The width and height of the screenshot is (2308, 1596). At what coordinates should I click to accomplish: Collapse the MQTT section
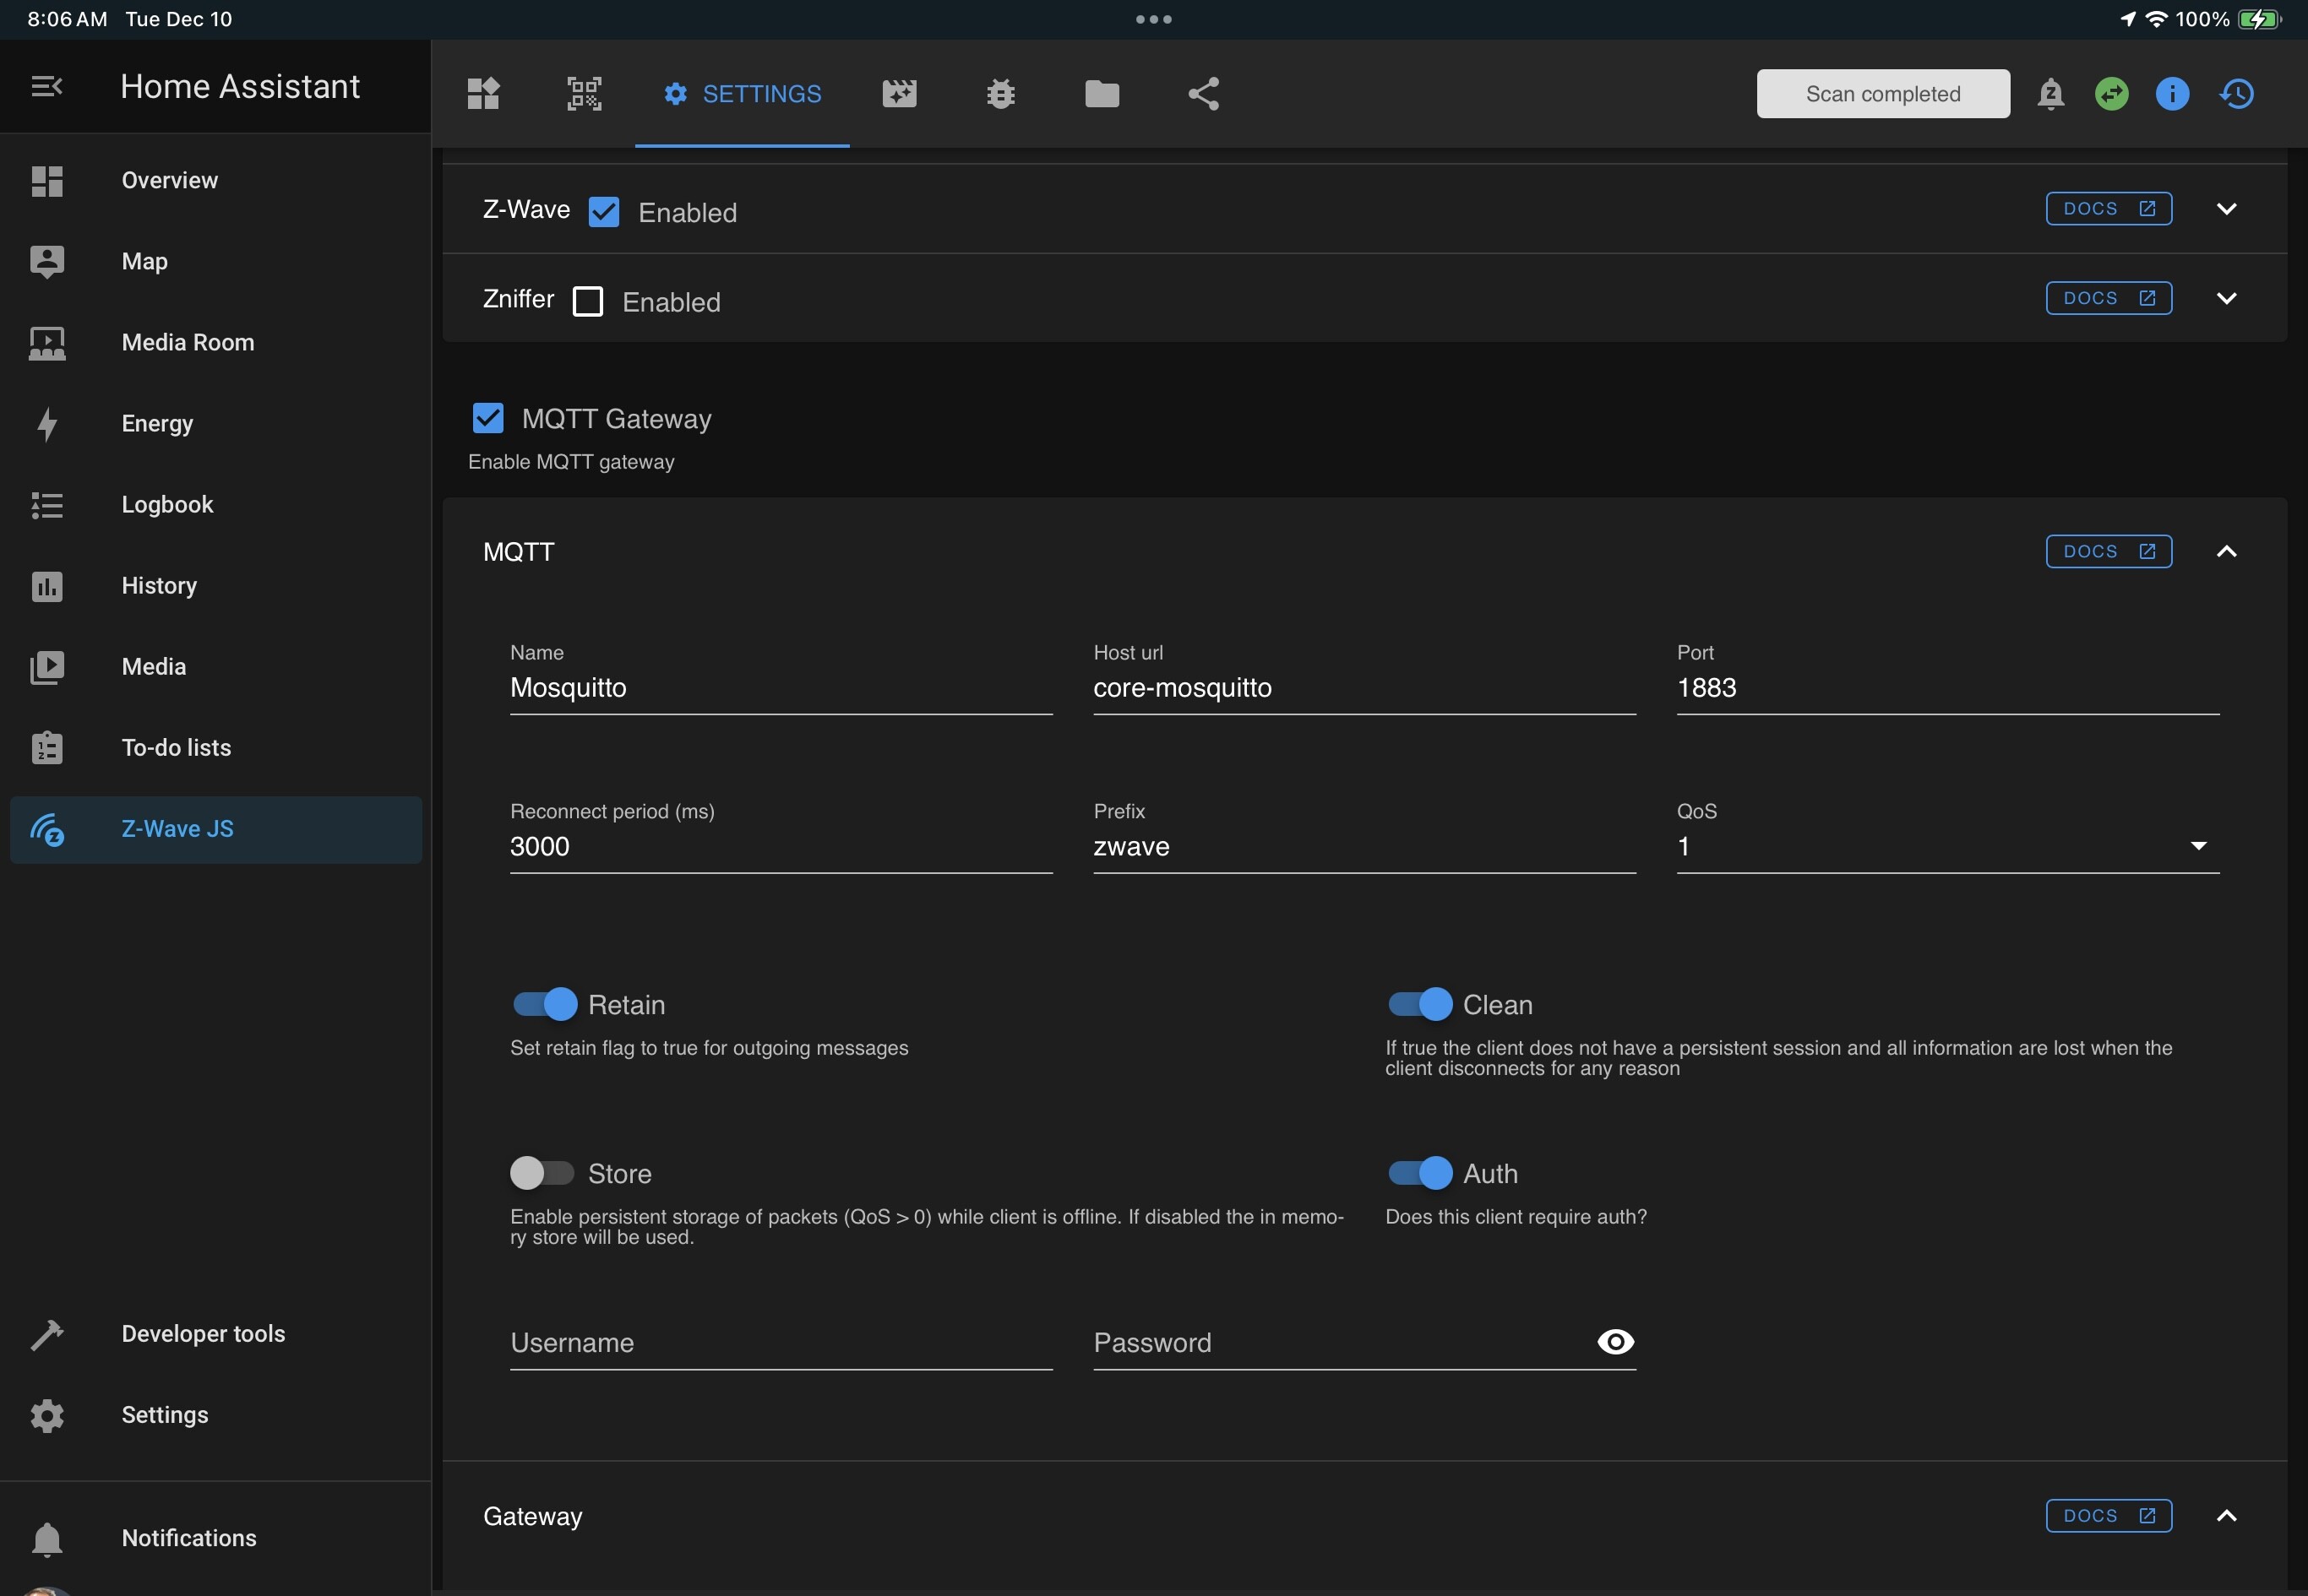tap(2226, 552)
